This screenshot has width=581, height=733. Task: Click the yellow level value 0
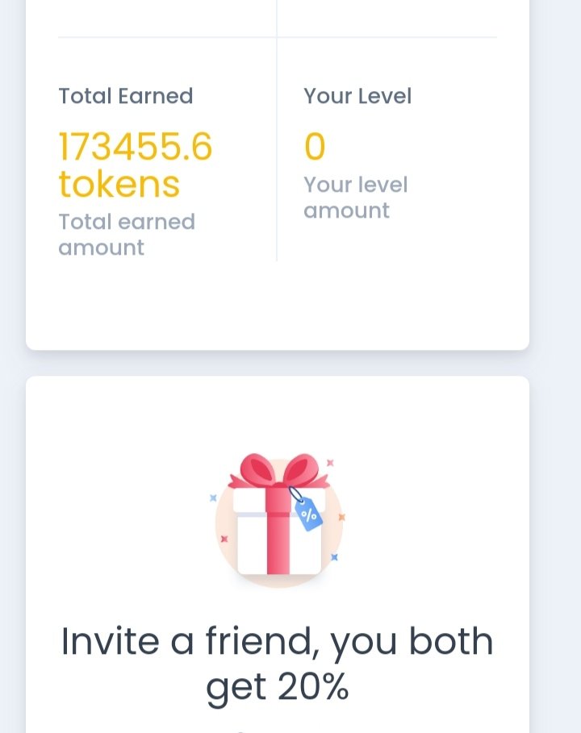click(x=315, y=146)
